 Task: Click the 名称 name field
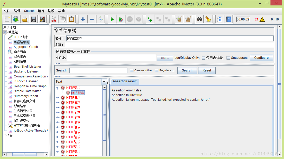tap(170, 38)
